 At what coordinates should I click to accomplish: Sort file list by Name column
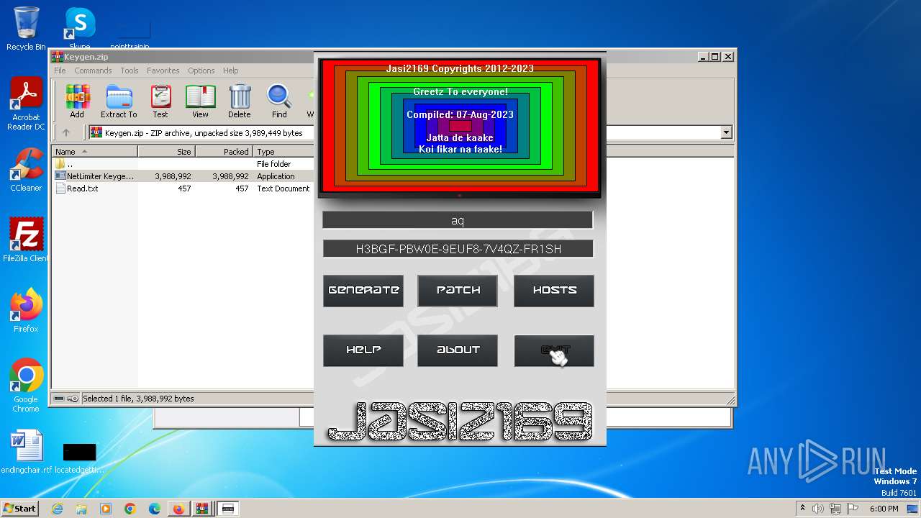[94, 152]
